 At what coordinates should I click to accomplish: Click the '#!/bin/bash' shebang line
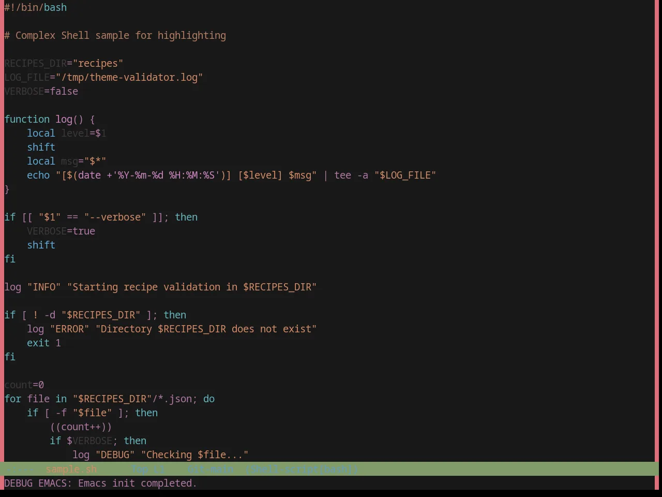point(35,7)
